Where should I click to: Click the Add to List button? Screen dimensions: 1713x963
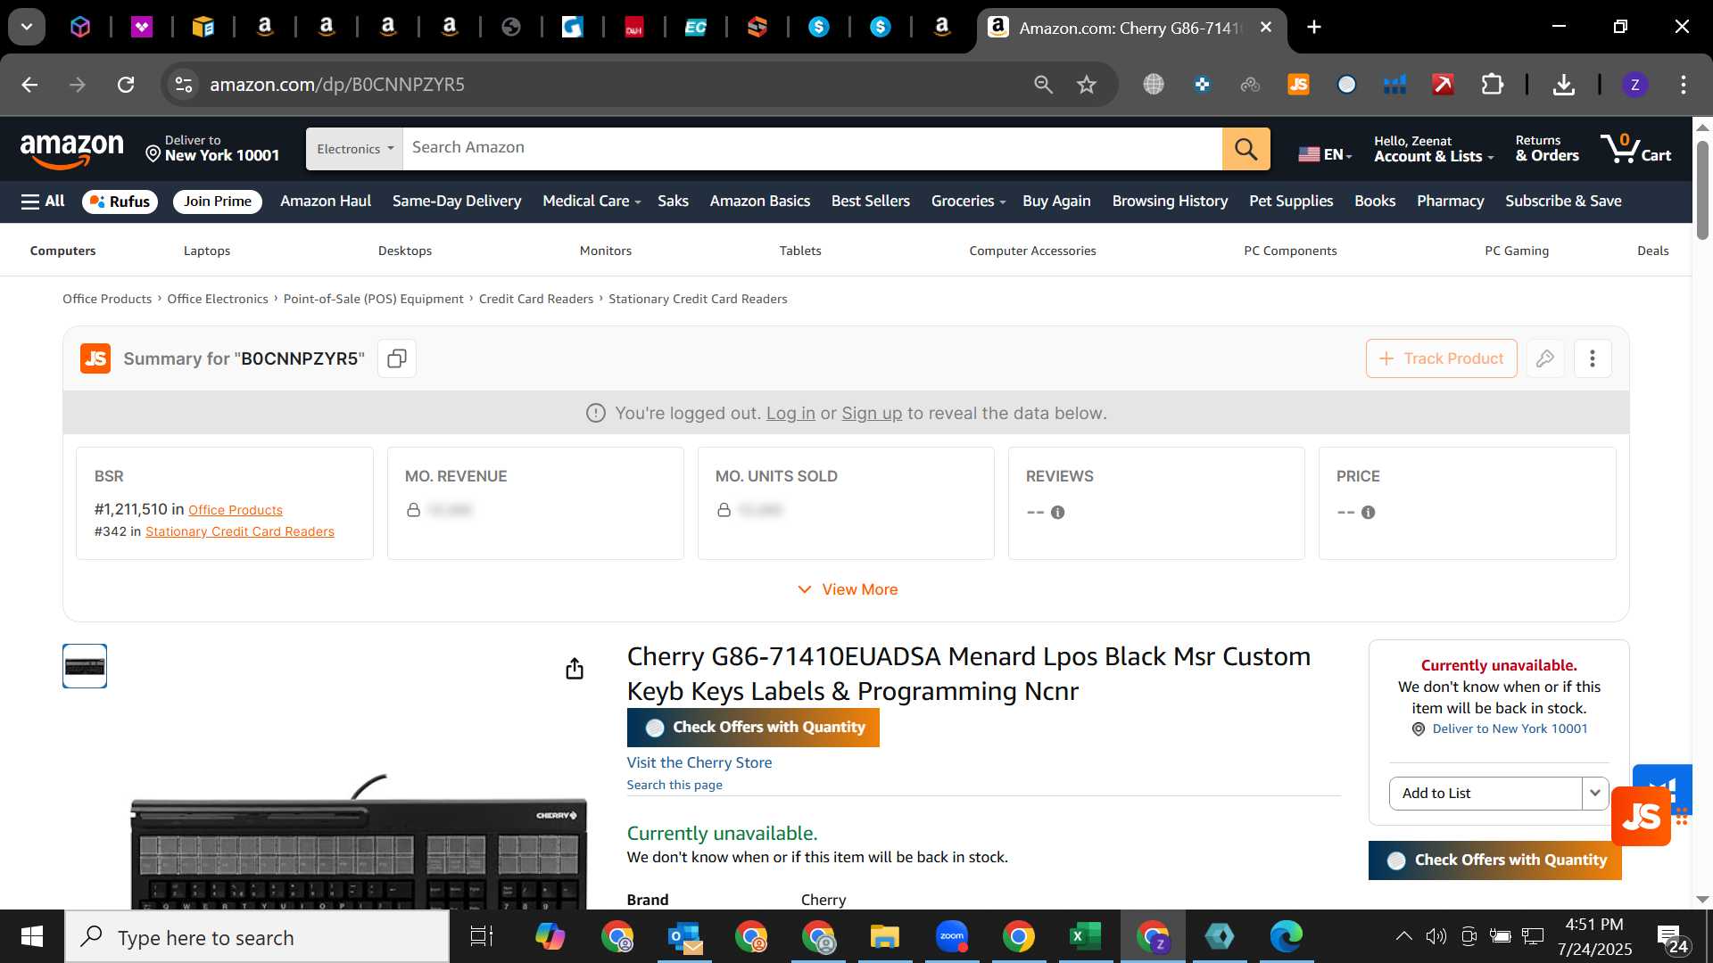pyautogui.click(x=1485, y=794)
